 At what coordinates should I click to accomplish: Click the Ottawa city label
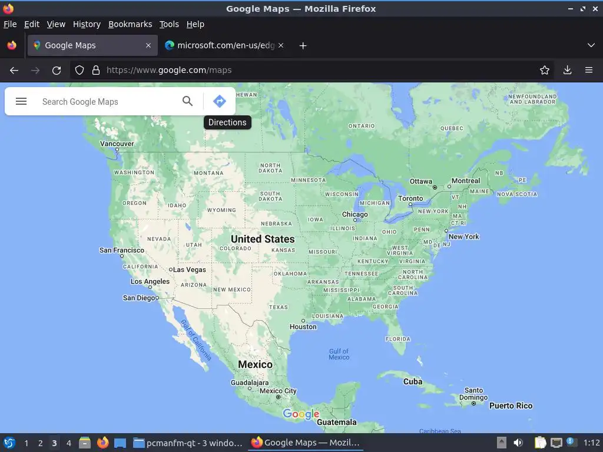click(420, 181)
